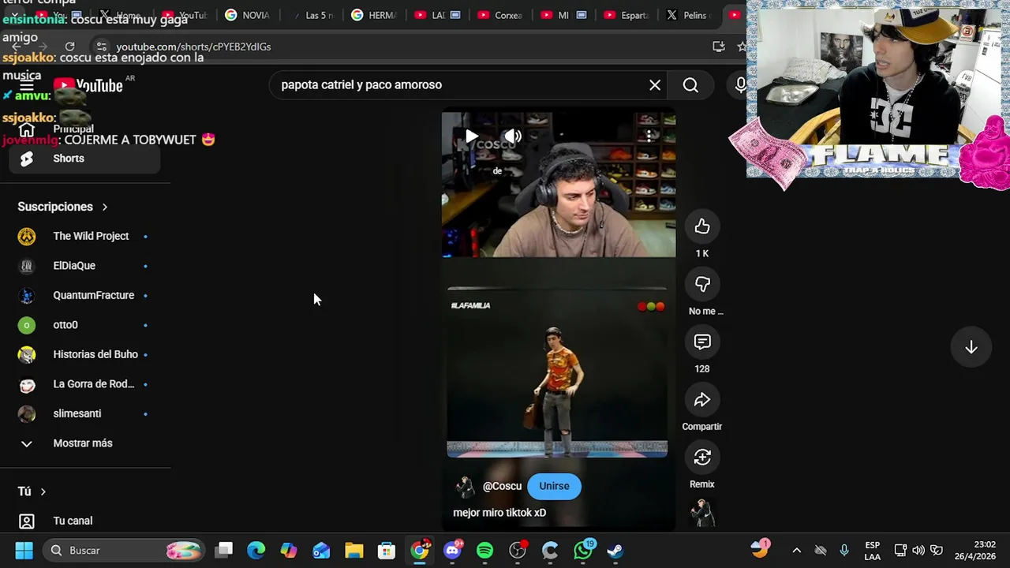Switch to the Corxea YouTube tab

point(500,15)
